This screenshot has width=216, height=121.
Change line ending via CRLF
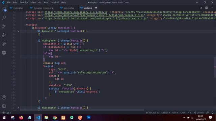183,113
